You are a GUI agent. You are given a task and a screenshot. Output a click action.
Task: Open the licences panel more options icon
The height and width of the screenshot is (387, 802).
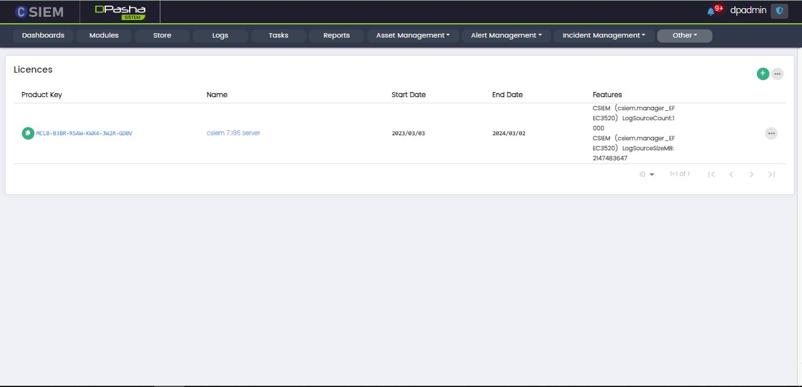coord(778,74)
